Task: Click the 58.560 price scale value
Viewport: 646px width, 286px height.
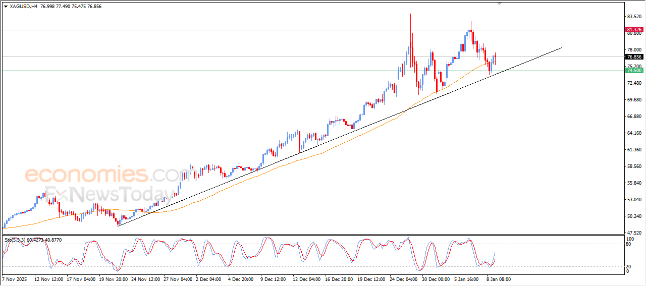Action: pos(634,166)
